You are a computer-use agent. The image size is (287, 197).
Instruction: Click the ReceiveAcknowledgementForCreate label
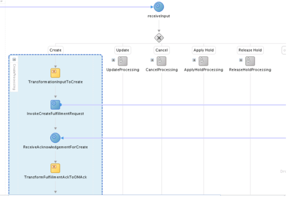tap(55, 147)
